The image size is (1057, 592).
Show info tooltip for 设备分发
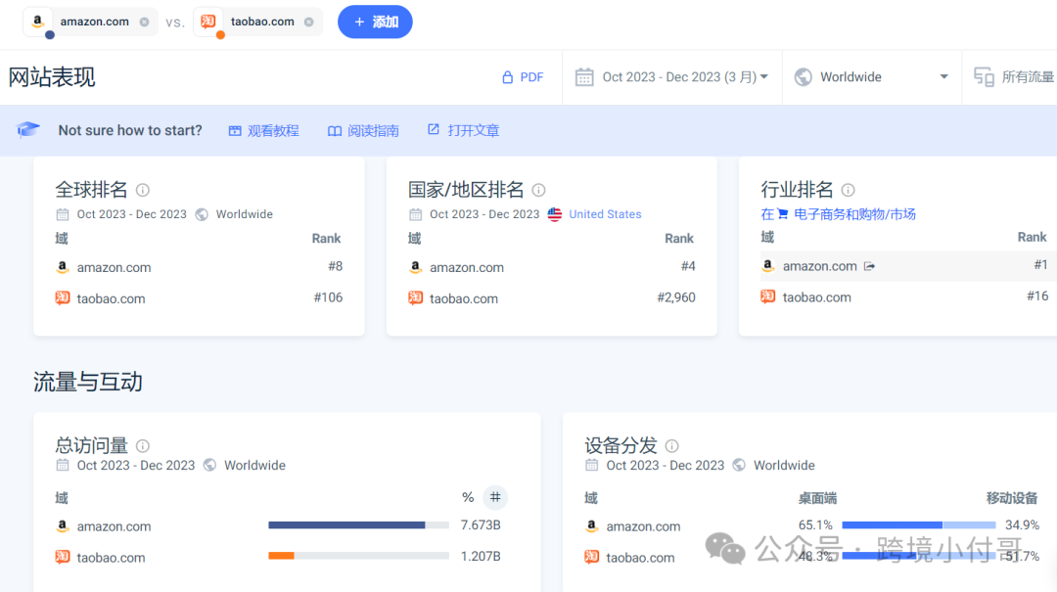(672, 445)
